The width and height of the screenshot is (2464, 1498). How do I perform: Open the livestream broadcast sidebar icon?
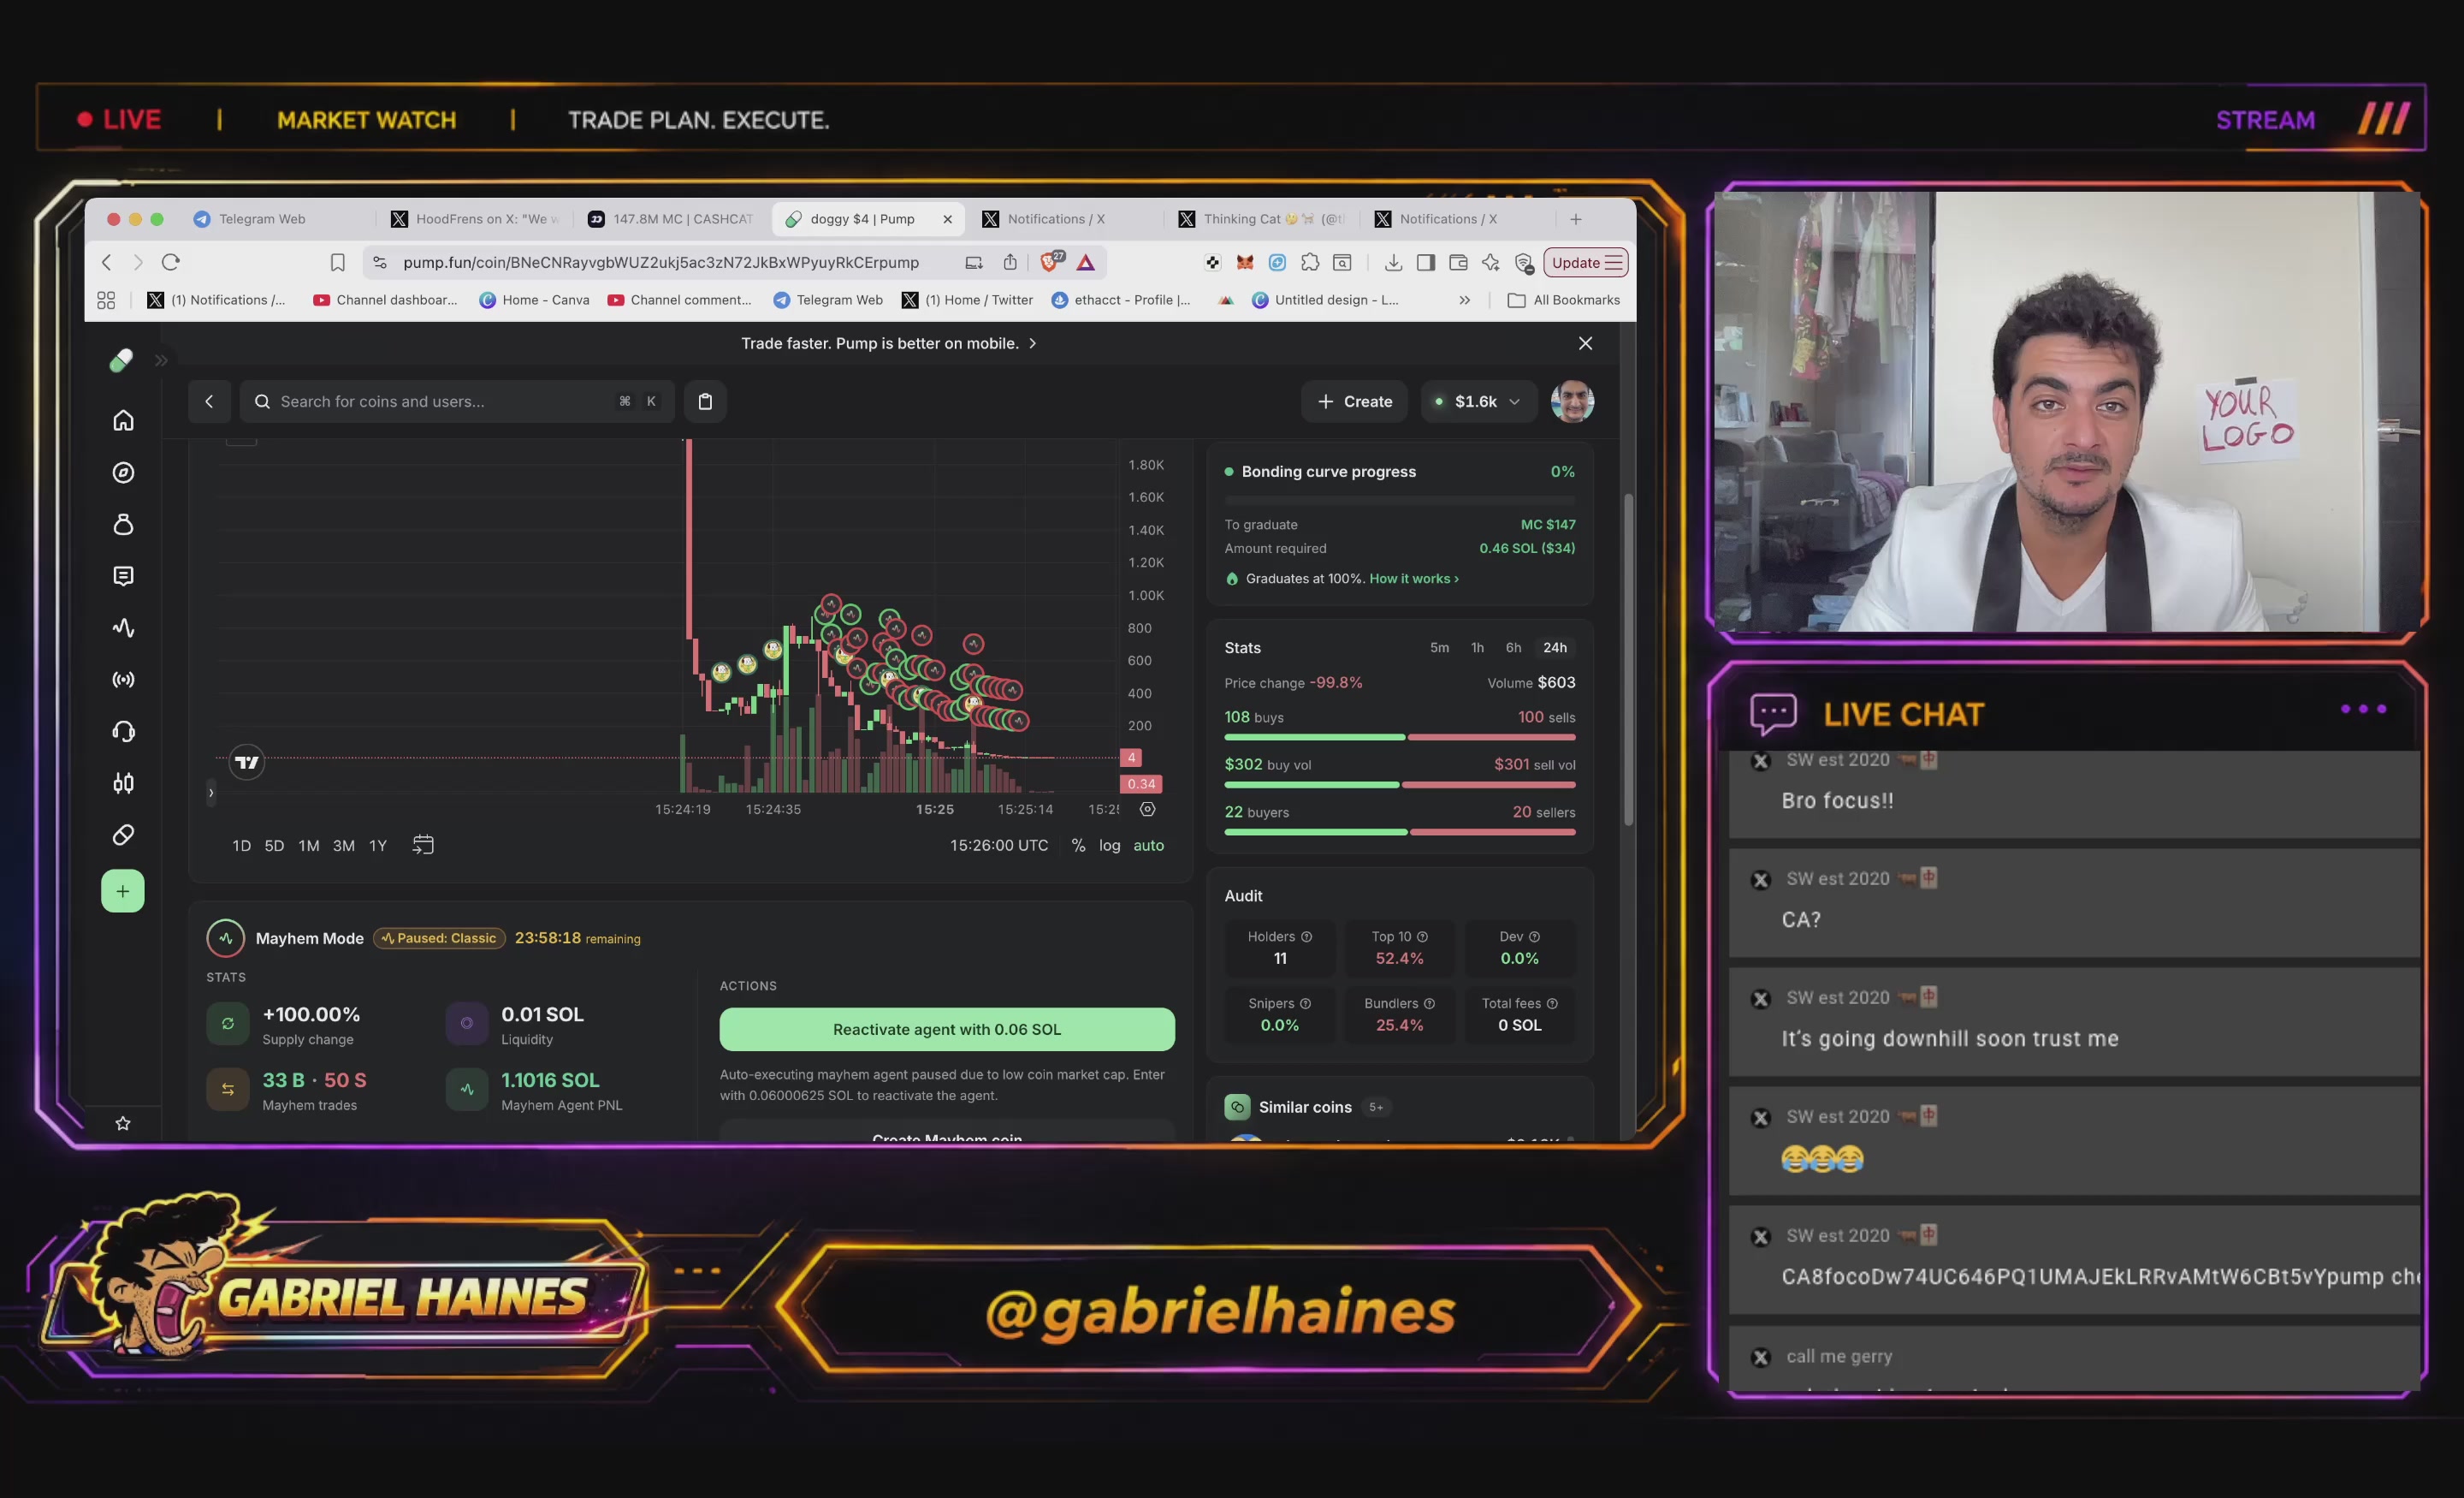tap(123, 680)
